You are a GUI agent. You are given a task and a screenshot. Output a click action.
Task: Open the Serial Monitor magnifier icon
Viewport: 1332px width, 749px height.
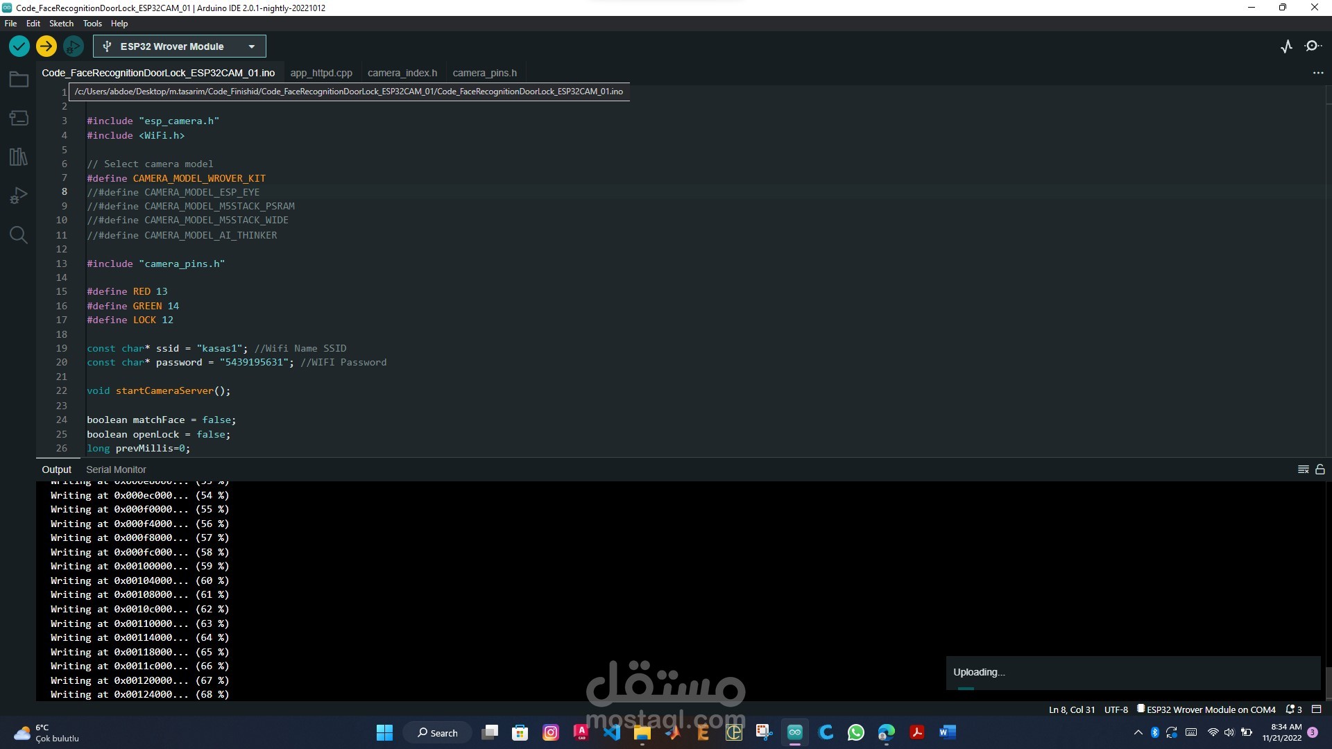tap(1313, 46)
